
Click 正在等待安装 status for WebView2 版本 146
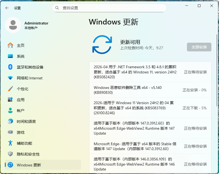click(x=195, y=164)
